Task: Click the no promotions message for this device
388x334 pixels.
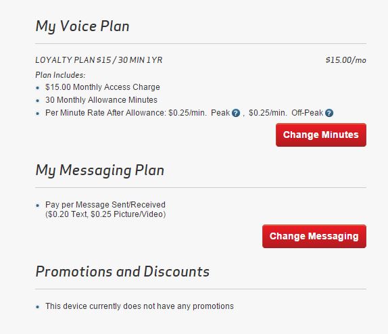Action: click(x=139, y=306)
